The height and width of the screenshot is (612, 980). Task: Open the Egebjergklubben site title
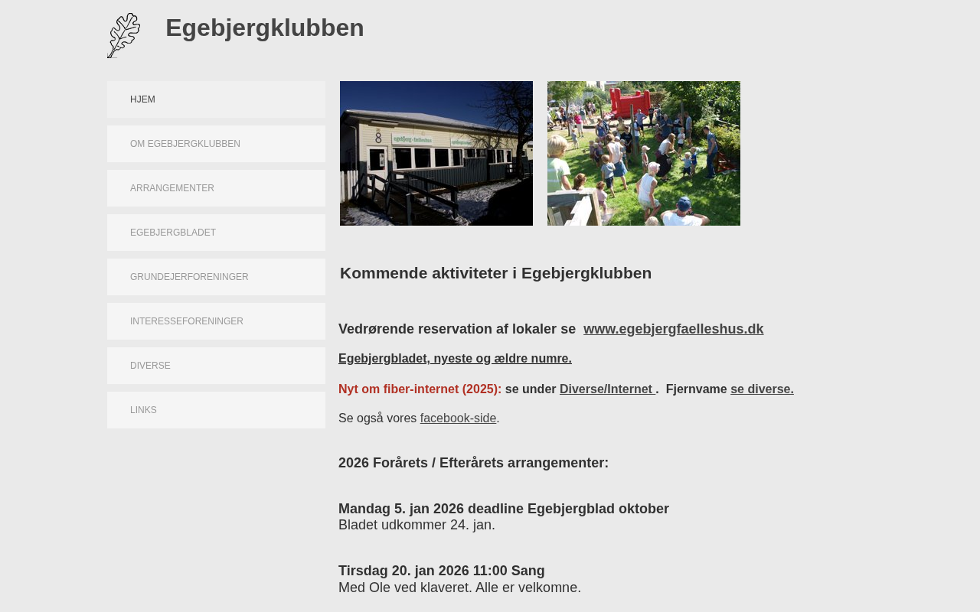(x=265, y=28)
